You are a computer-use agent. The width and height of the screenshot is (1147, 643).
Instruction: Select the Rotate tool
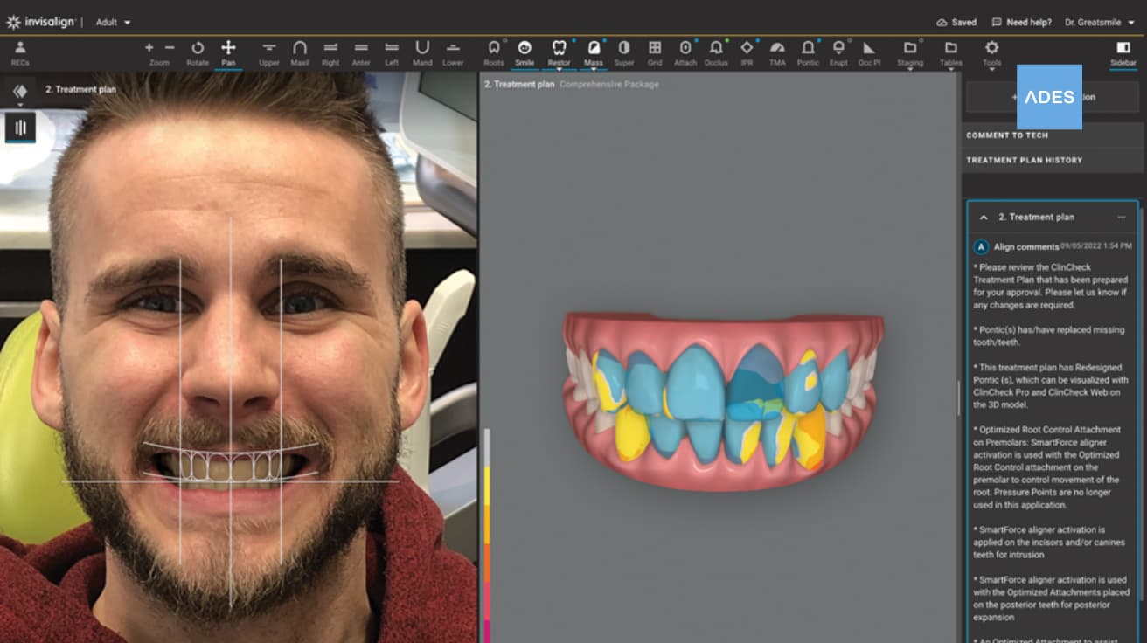pos(198,52)
